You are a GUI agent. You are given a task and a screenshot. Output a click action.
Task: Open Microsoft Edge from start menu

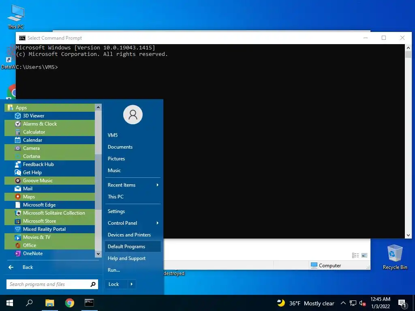(x=49, y=205)
